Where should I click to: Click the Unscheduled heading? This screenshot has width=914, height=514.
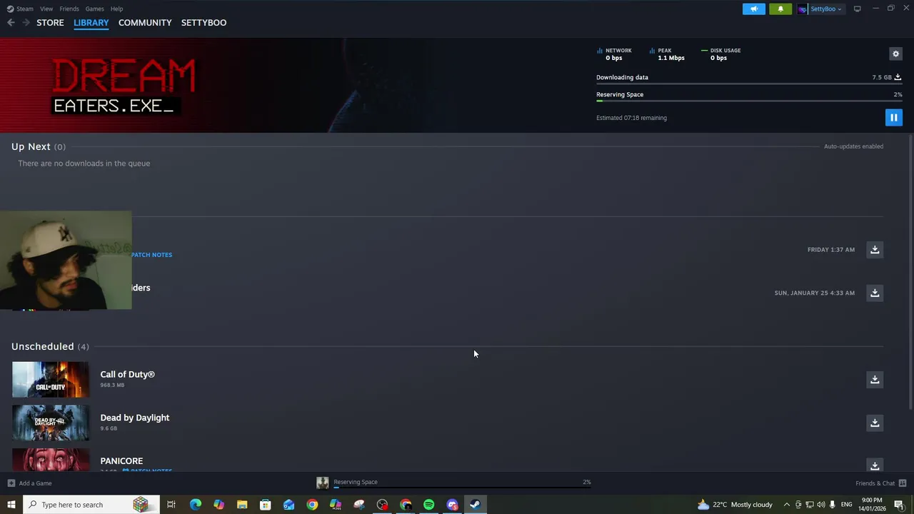click(x=50, y=346)
